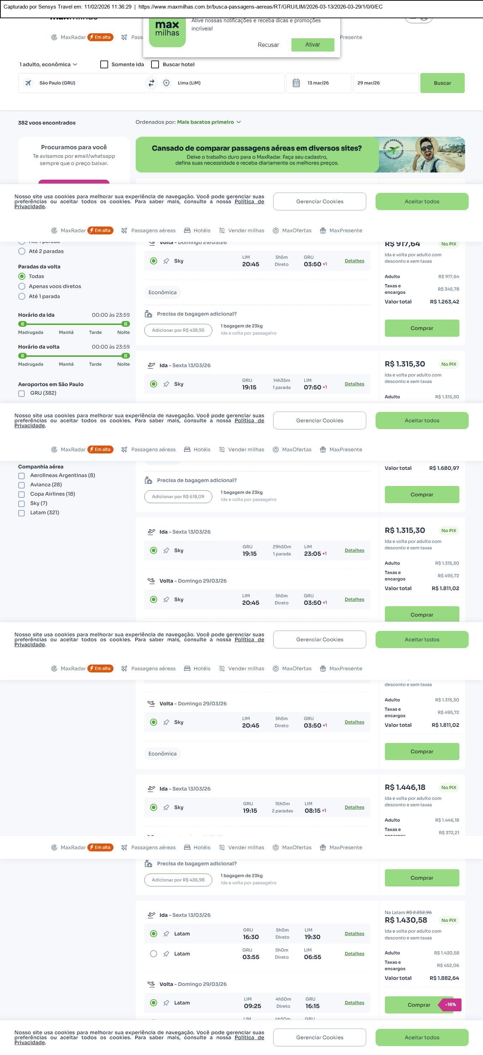Check the 'Somente ida' checkbox
This screenshot has height=1055, width=483.
pos(104,64)
